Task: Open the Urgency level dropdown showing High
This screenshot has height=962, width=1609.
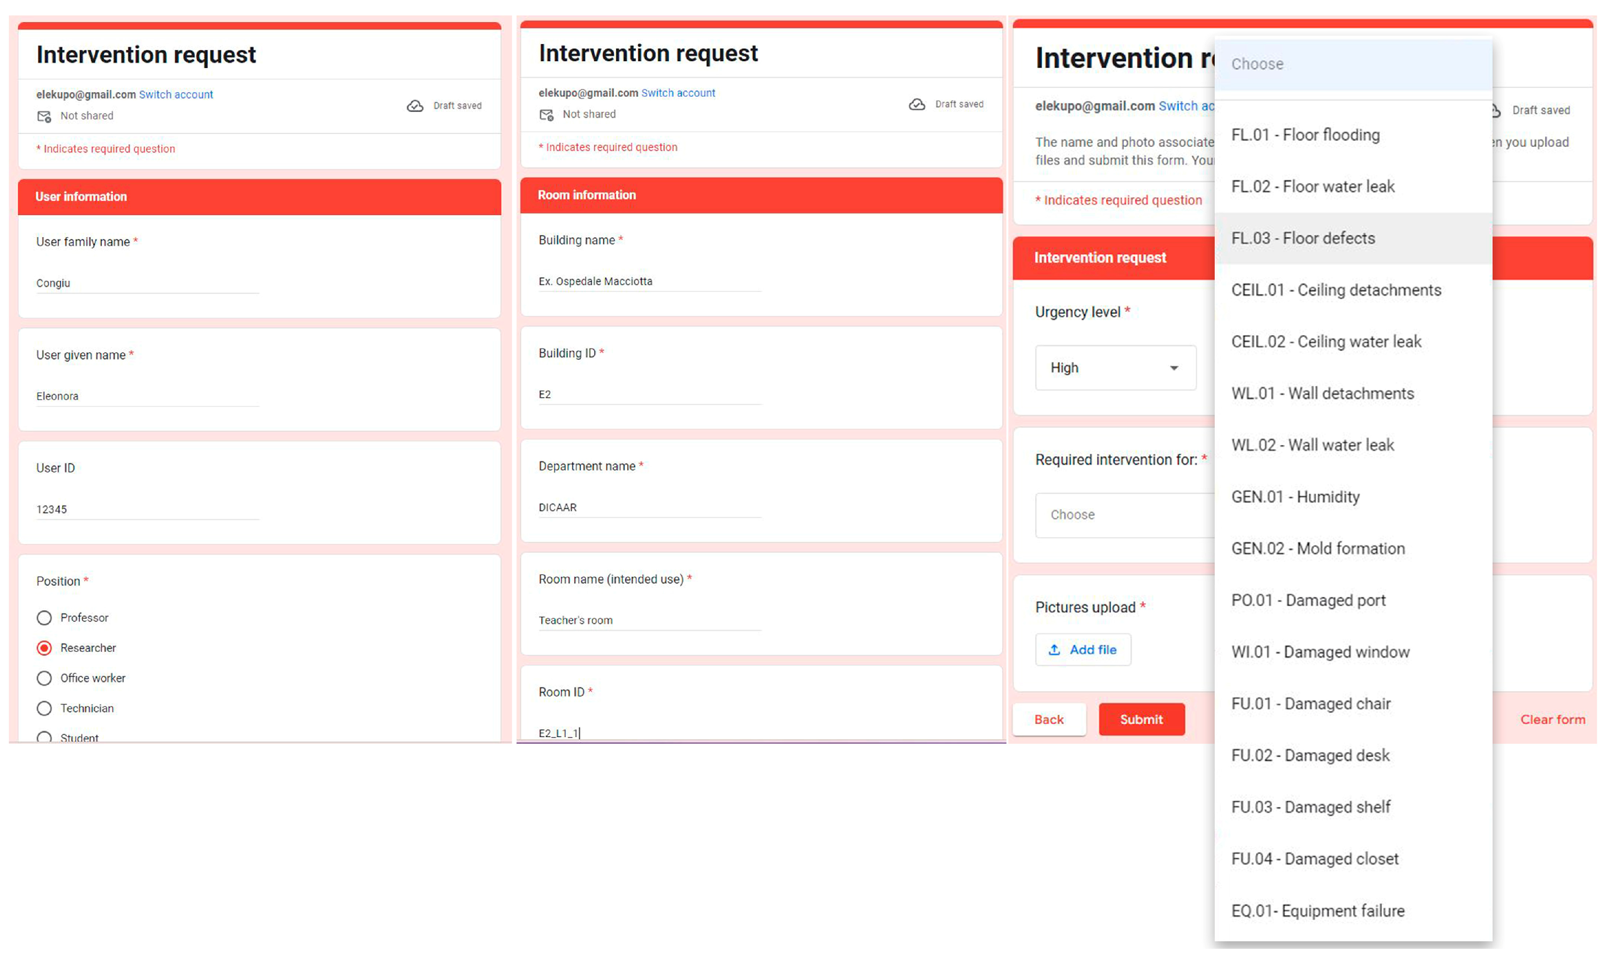Action: tap(1115, 368)
